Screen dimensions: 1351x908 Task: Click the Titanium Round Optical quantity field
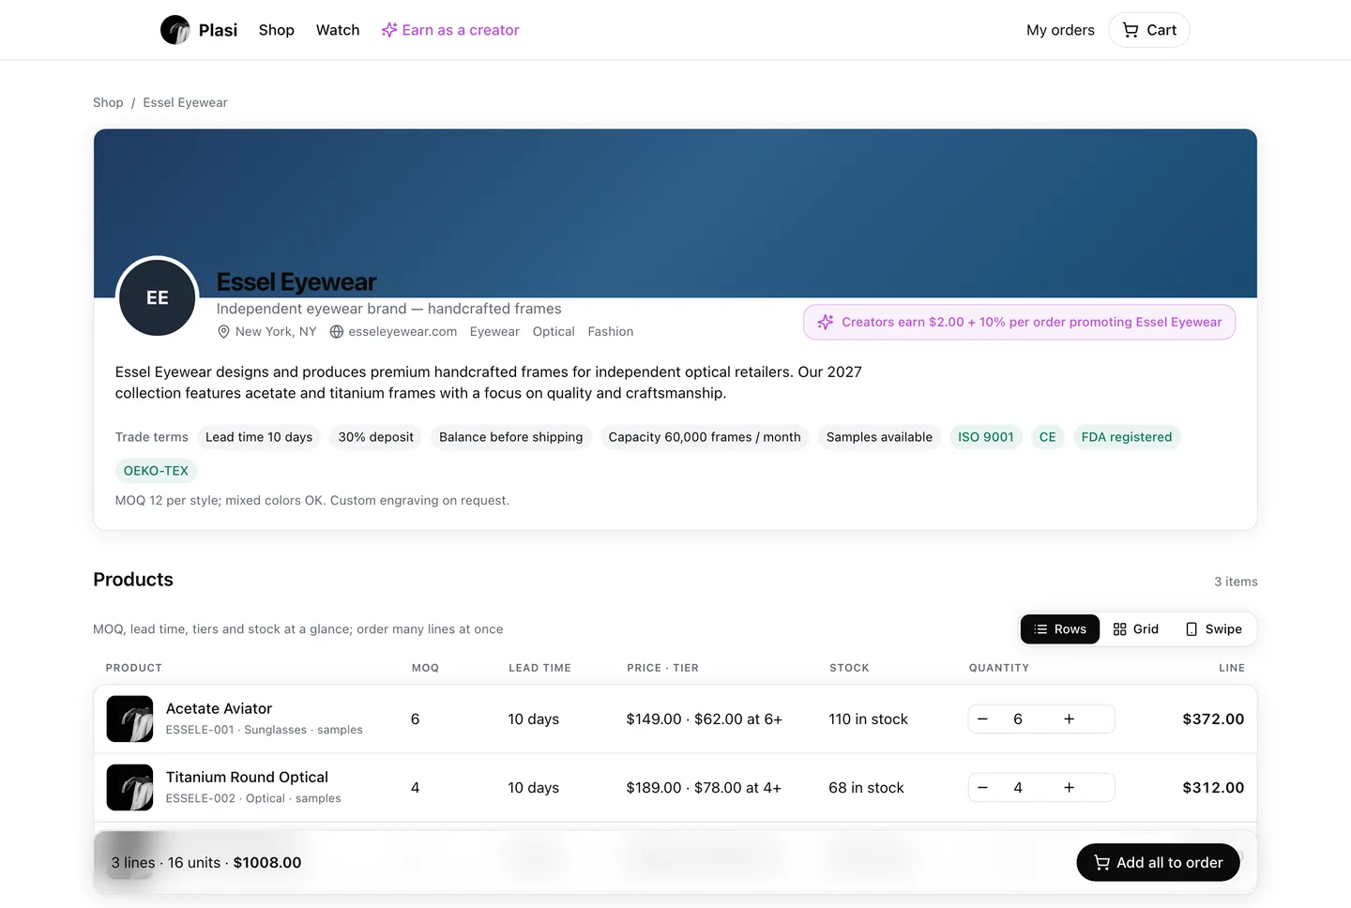click(1018, 788)
